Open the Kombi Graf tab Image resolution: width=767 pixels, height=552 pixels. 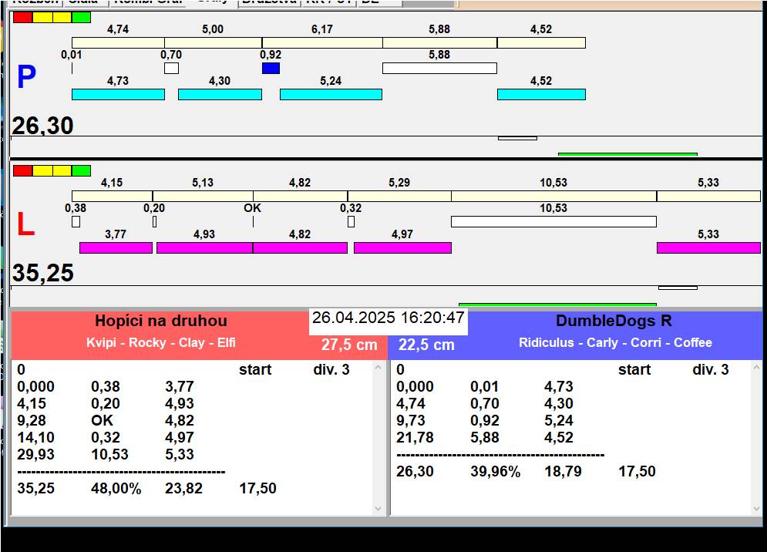pyautogui.click(x=148, y=2)
